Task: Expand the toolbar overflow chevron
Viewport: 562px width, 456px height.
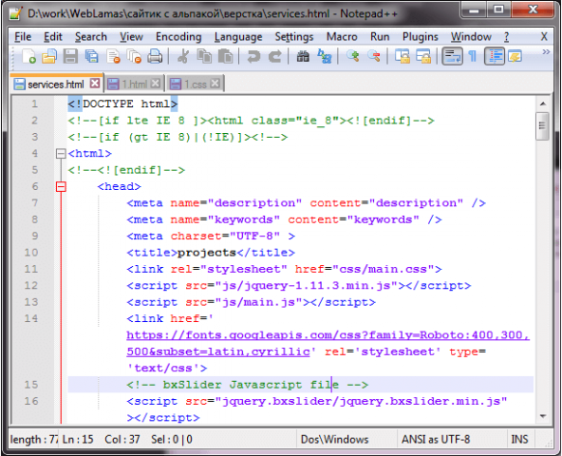Action: tap(546, 52)
